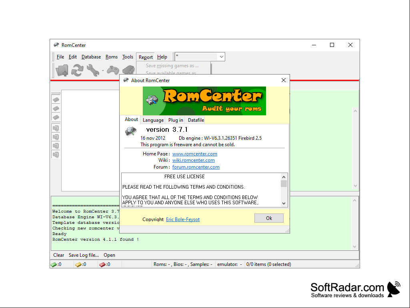Switch to the Plug in tab
Image resolution: width=410 pixels, height=308 pixels.
tap(176, 120)
